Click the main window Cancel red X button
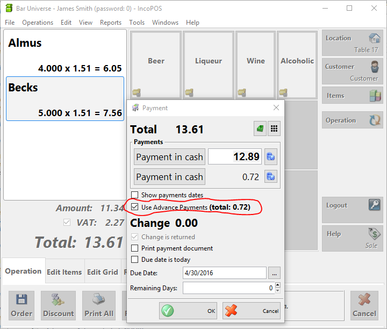This screenshot has height=329, width=387. [364, 305]
